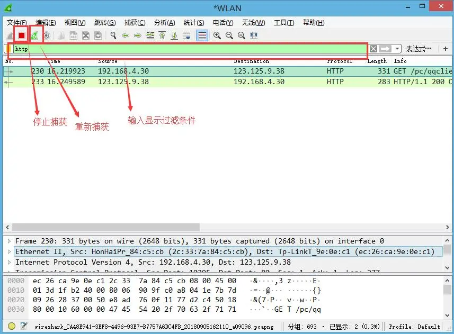454x334 pixels.
Task: Click the 分组: 693 packet count
Action: [302, 327]
